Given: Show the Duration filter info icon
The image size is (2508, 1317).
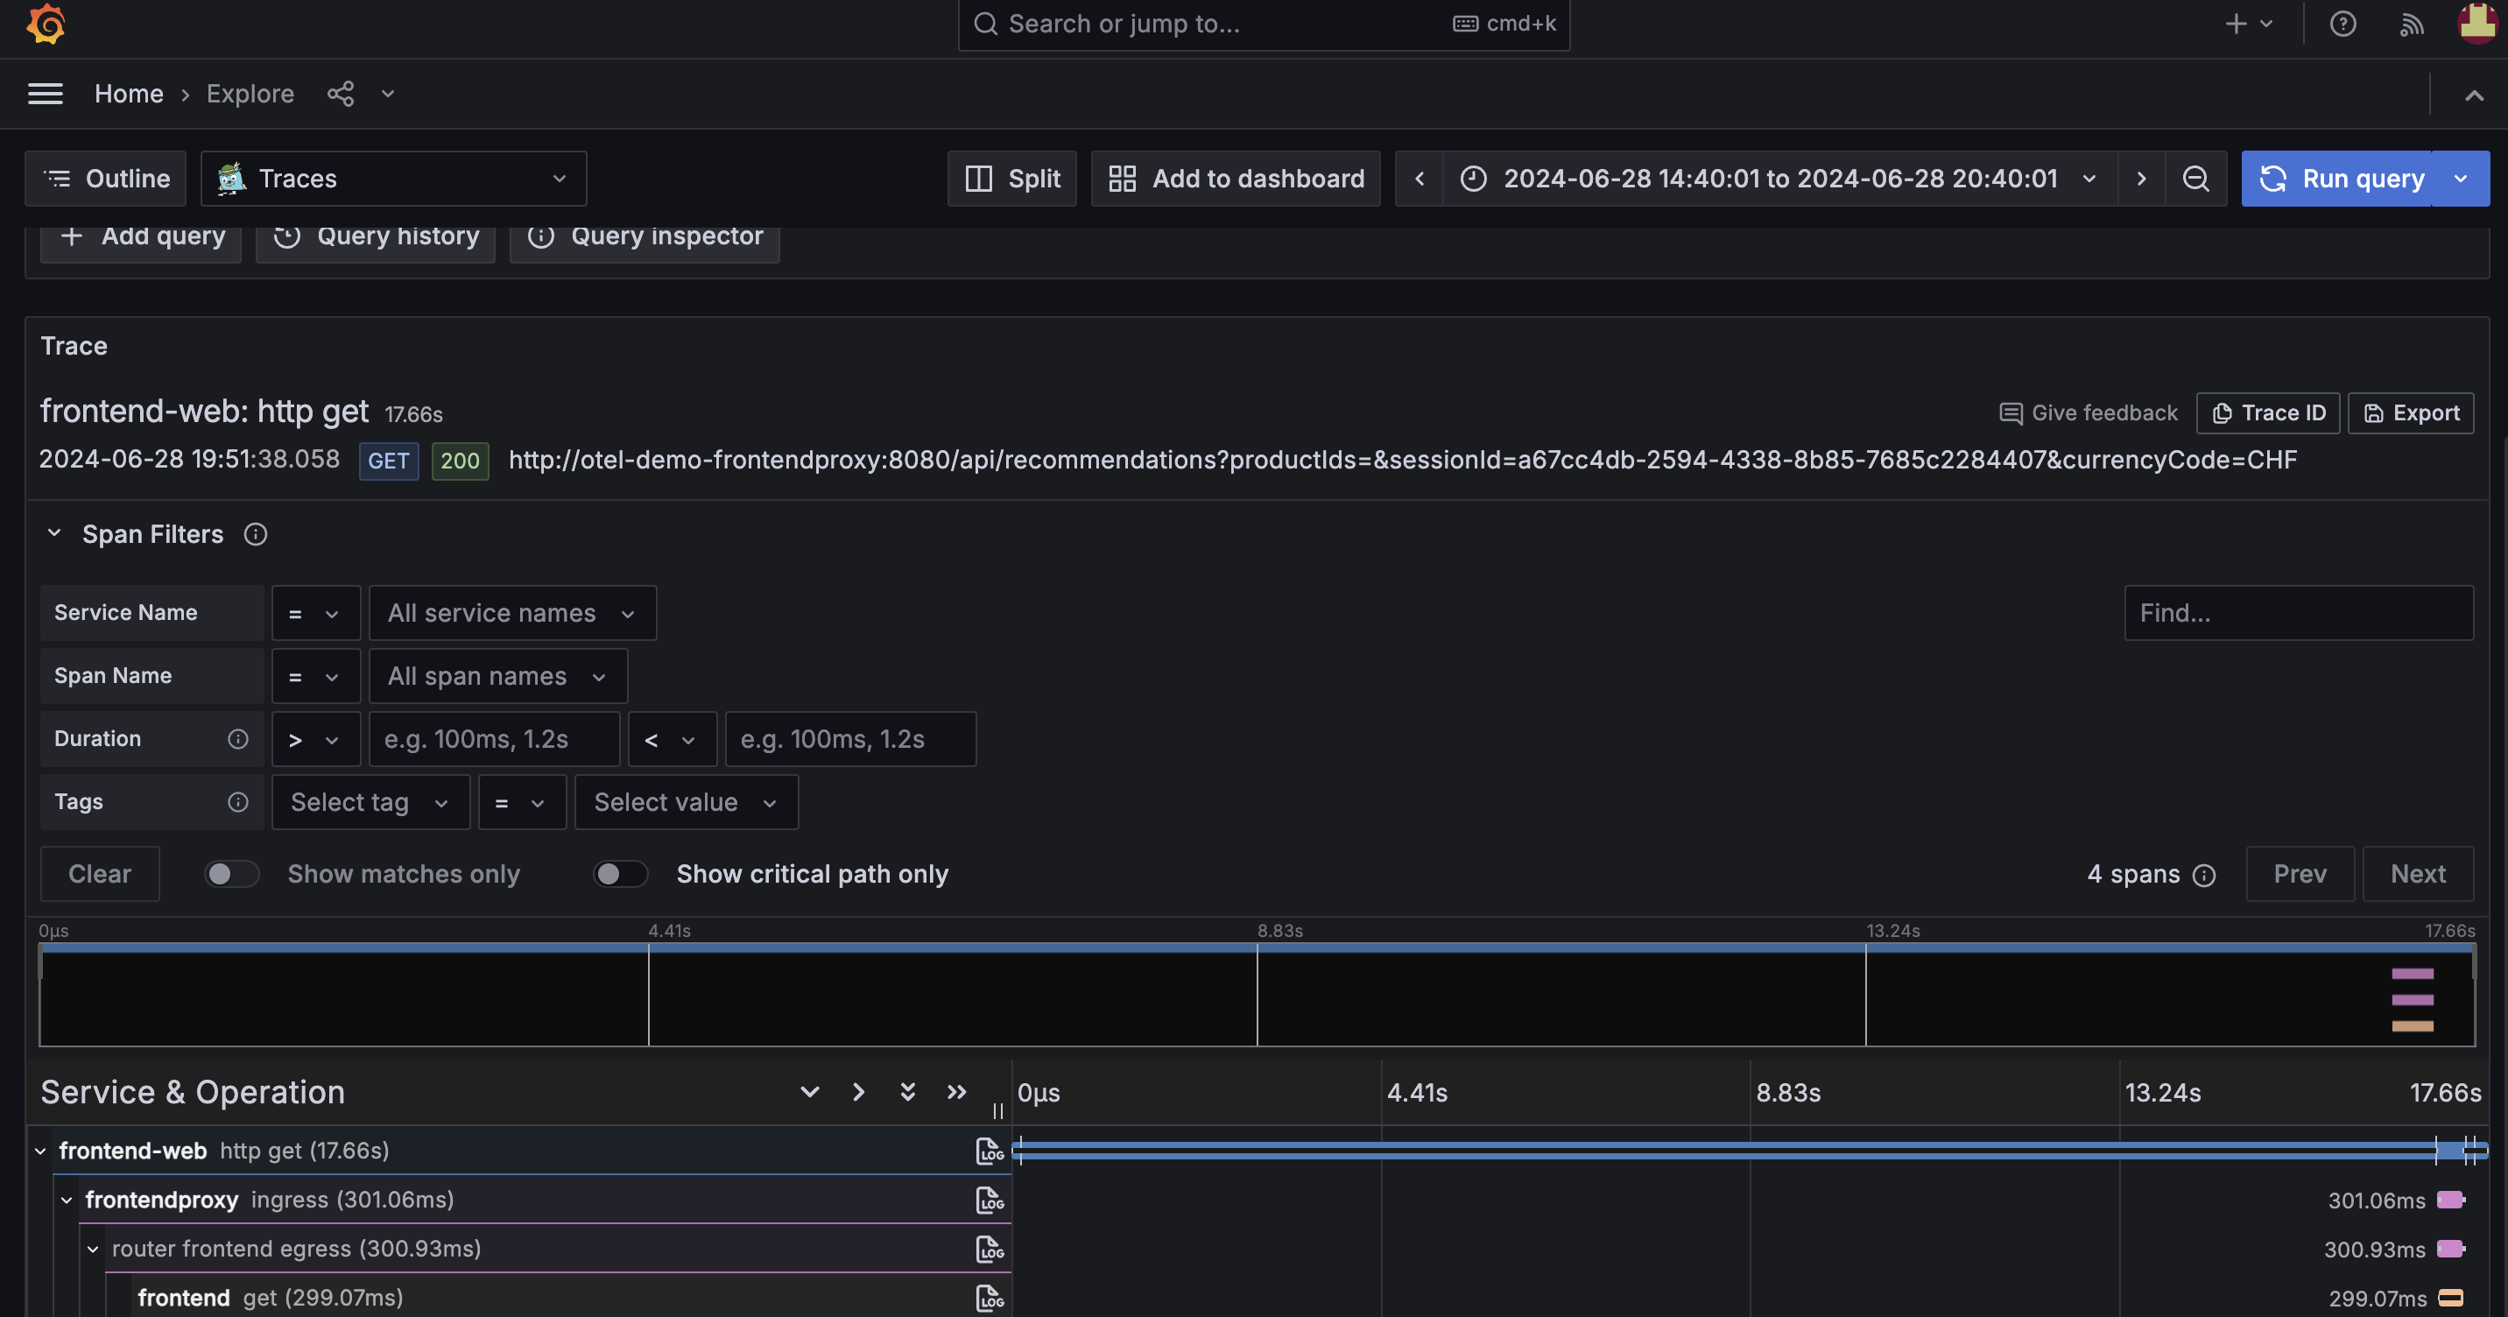Looking at the screenshot, I should tap(237, 739).
